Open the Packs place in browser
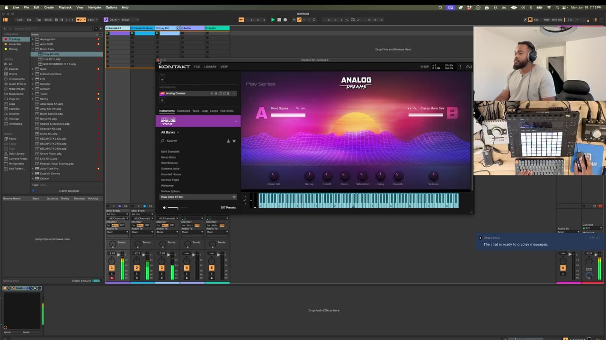606x340 pixels. (x=13, y=139)
